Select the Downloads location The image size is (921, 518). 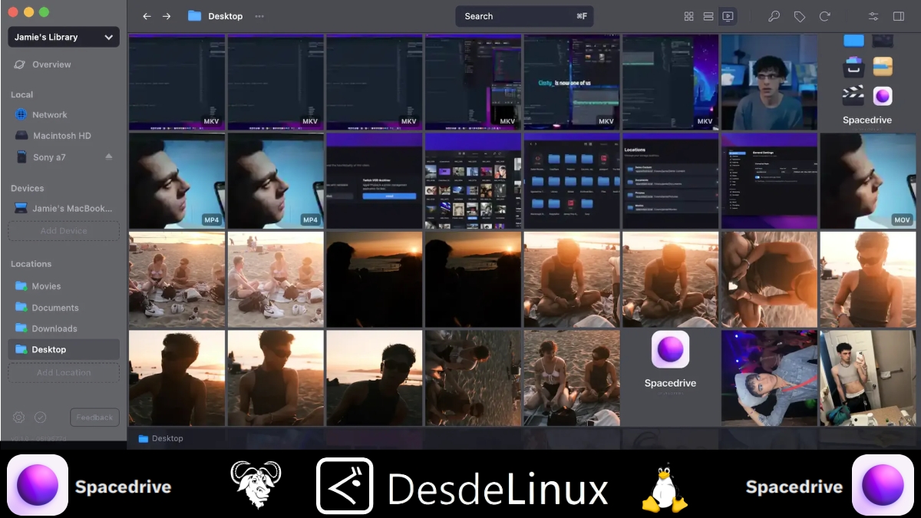tap(54, 328)
